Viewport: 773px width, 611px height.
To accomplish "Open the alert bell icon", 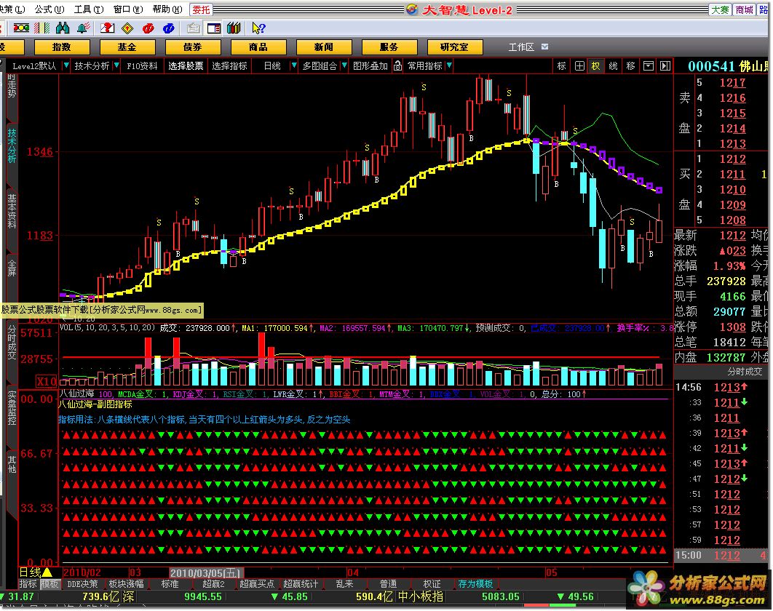I will click(83, 28).
